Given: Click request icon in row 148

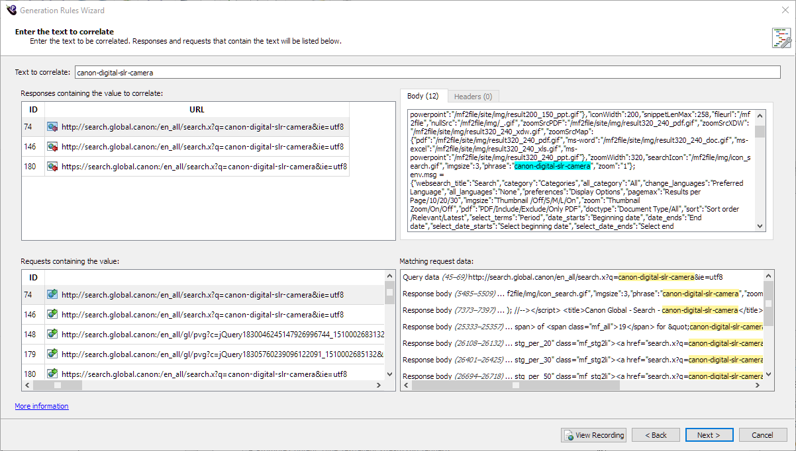Looking at the screenshot, I should point(52,335).
